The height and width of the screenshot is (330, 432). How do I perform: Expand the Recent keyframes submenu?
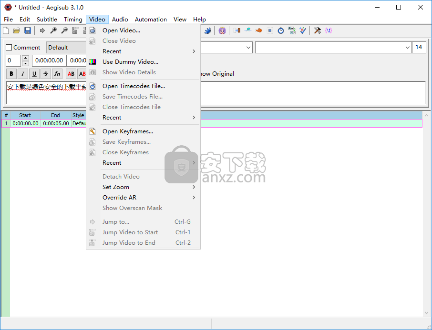click(x=143, y=163)
